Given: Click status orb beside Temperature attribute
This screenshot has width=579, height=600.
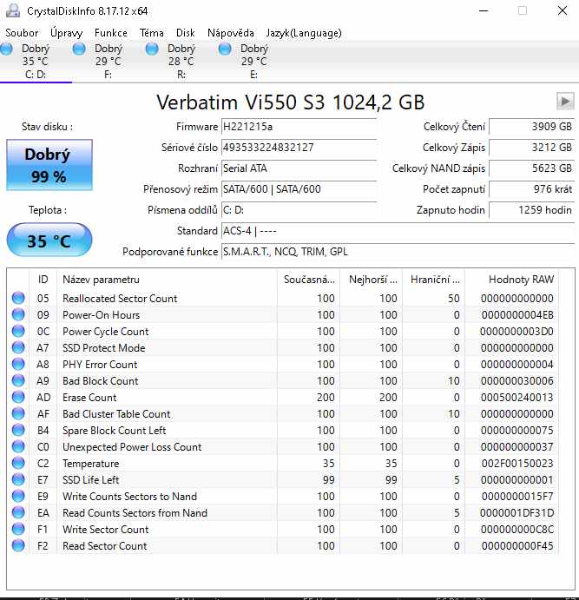Looking at the screenshot, I should [19, 464].
